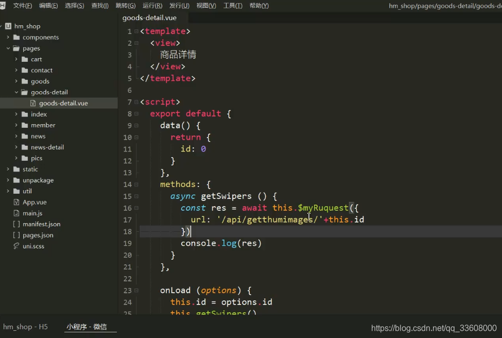Click the goods-detail.vue file icon
Viewport: 502px width, 338px height.
coord(33,103)
